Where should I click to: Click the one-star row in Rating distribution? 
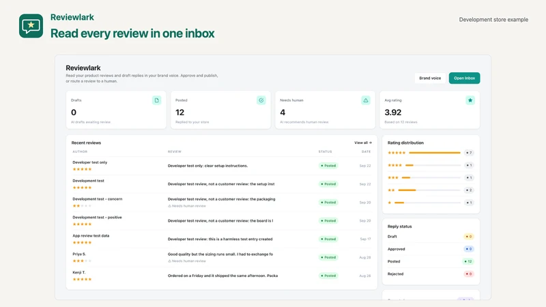431,203
